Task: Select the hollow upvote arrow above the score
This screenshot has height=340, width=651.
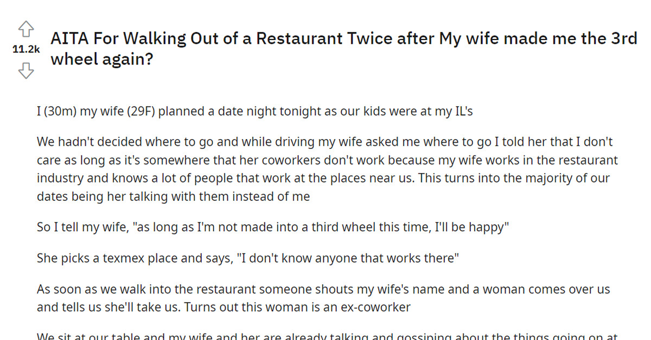Action: (x=26, y=30)
